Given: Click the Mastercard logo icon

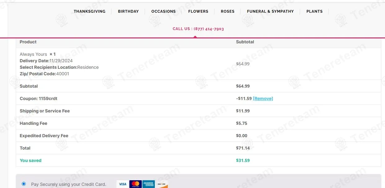Looking at the screenshot, I should [x=135, y=184].
